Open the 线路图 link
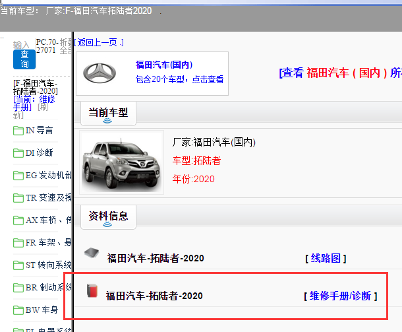402x332 pixels. pyautogui.click(x=326, y=258)
